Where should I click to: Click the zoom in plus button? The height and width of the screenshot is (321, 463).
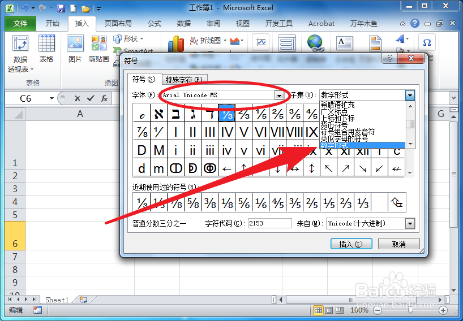pos(443,310)
